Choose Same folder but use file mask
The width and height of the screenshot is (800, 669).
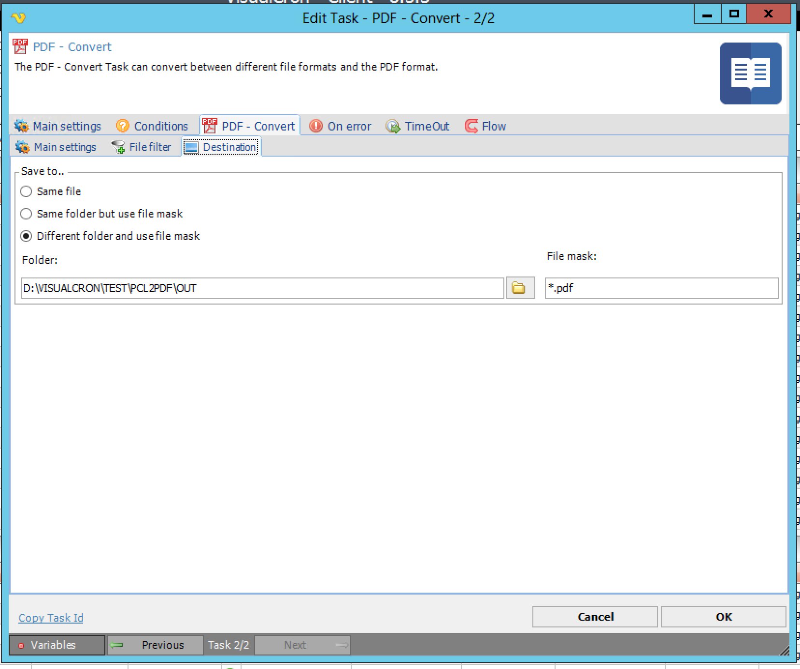(27, 214)
